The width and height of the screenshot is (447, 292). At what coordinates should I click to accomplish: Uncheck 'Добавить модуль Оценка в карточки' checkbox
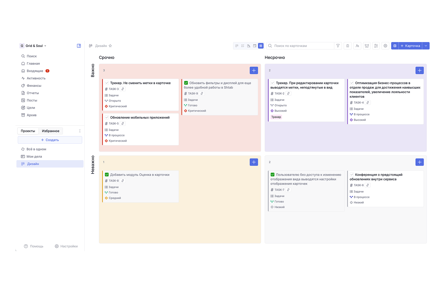coord(107,175)
